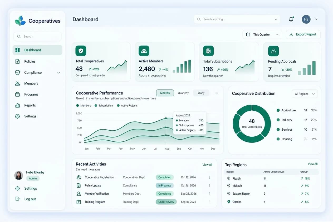Image resolution: width=333 pixels, height=222 pixels.
Task: Open the All Regions filter dropdown
Action: [x=305, y=94]
